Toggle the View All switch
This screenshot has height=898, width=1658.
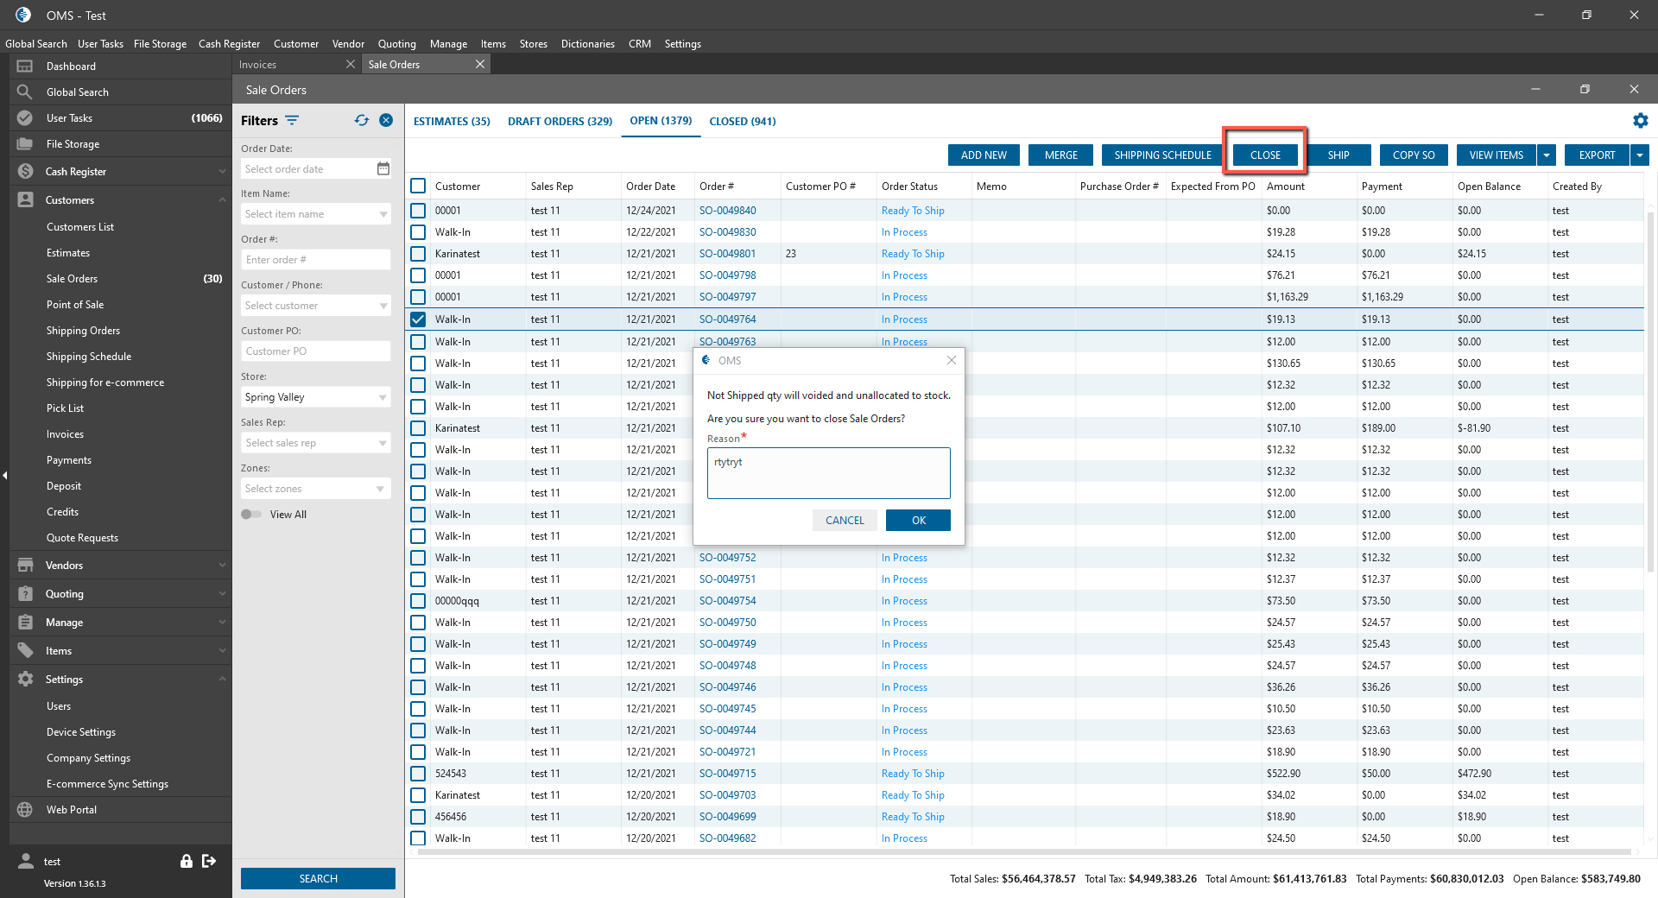(x=251, y=515)
